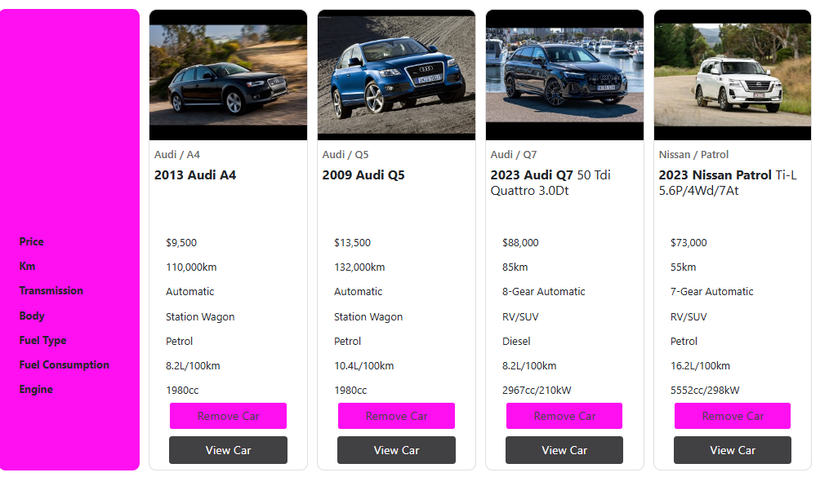Click the 2023 Nissan Patrol Ti-L title
820x477 pixels.
[727, 183]
